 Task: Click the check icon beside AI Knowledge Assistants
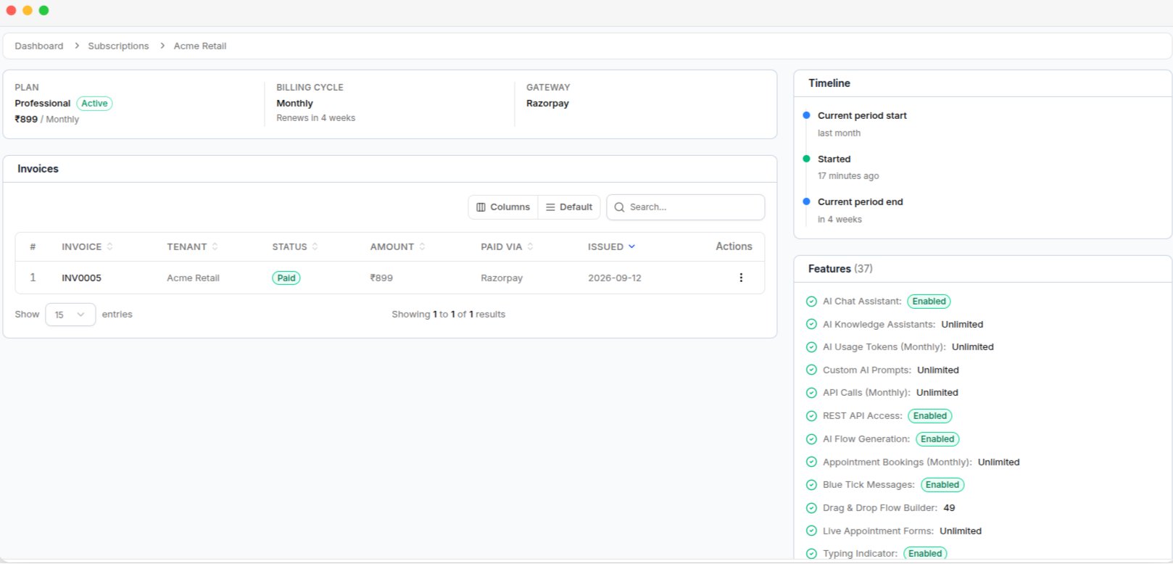(811, 325)
